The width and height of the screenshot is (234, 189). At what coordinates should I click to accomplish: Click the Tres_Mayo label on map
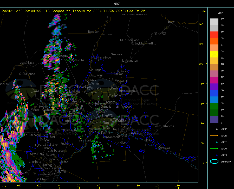[x=94, y=70]
